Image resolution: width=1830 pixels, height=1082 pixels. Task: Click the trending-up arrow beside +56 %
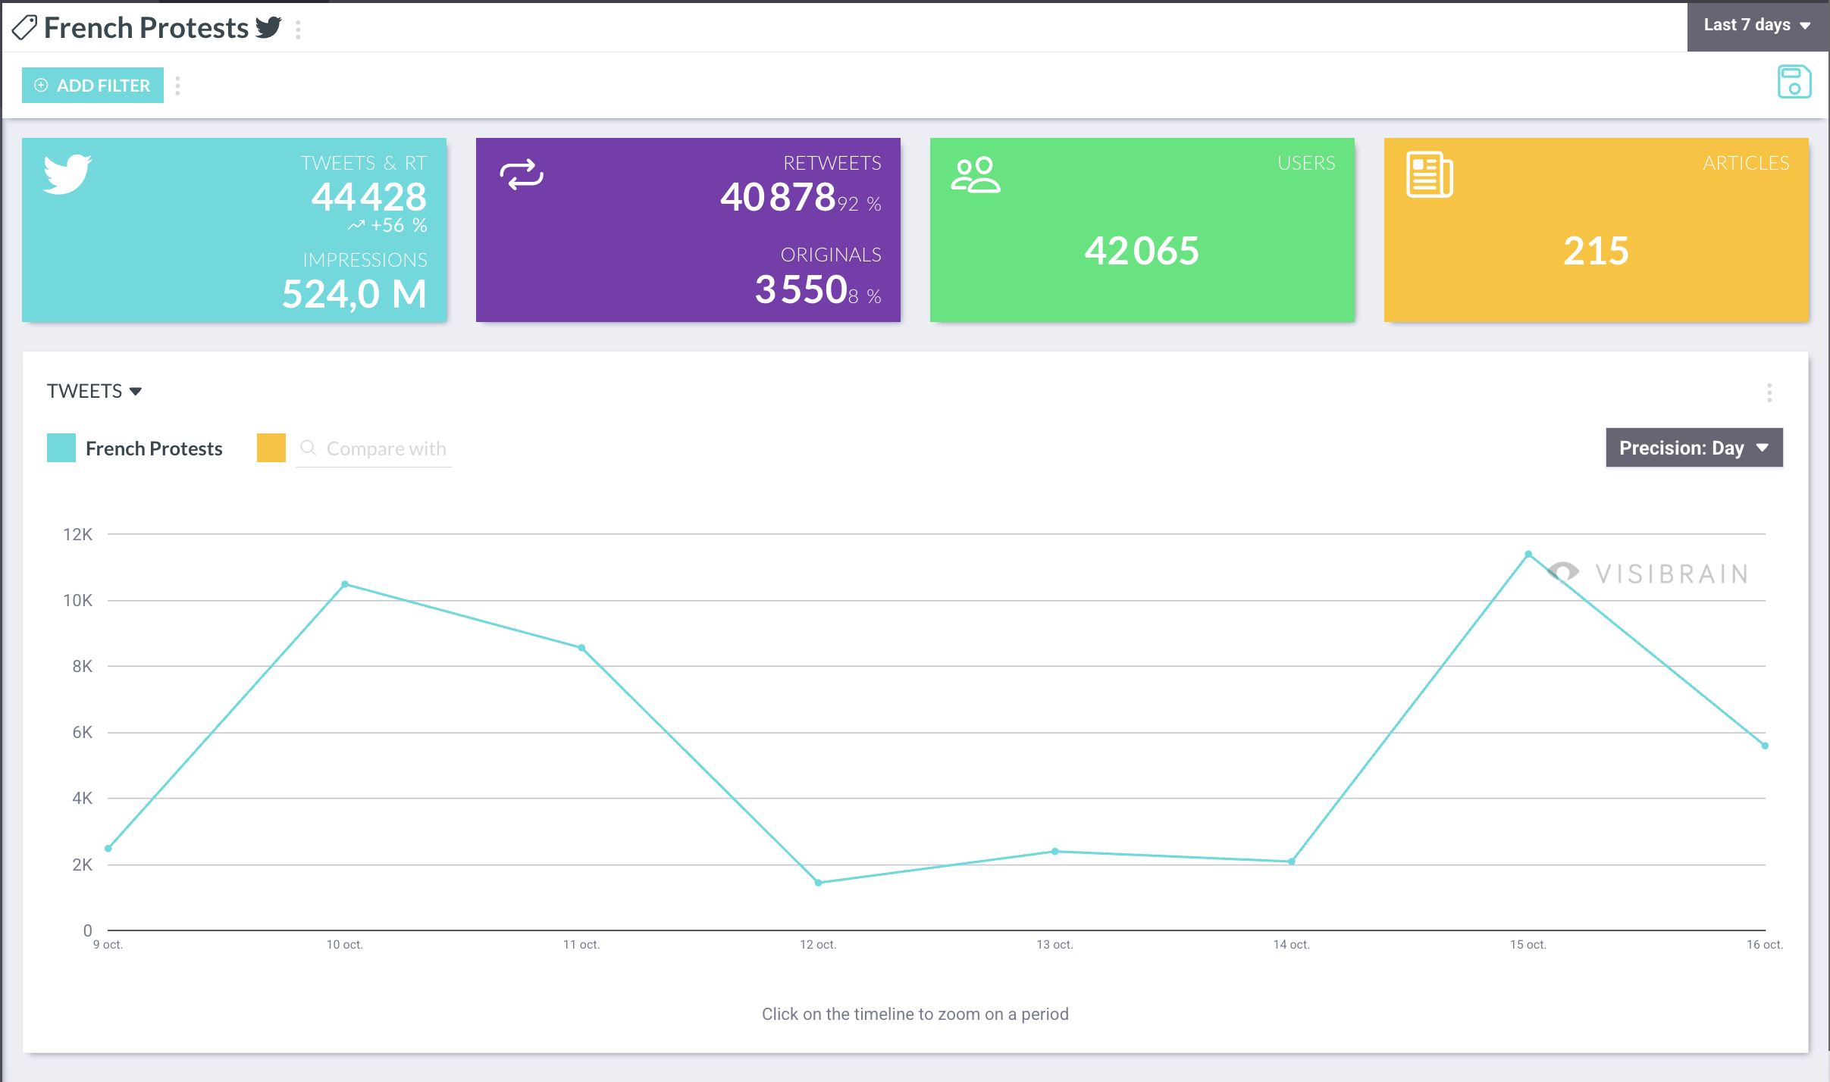click(x=356, y=225)
